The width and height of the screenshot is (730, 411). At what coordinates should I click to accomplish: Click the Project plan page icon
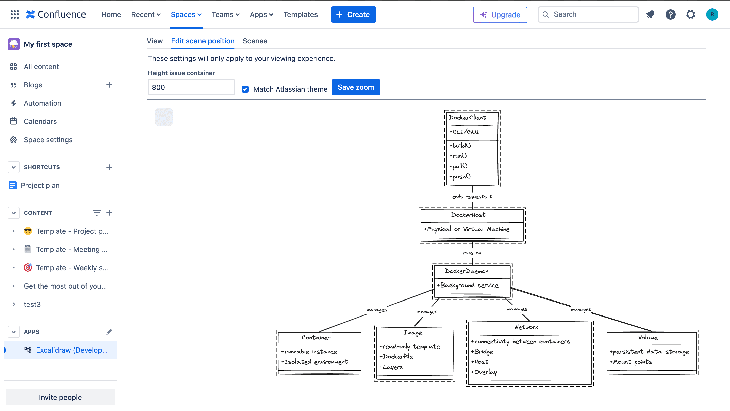coord(12,185)
